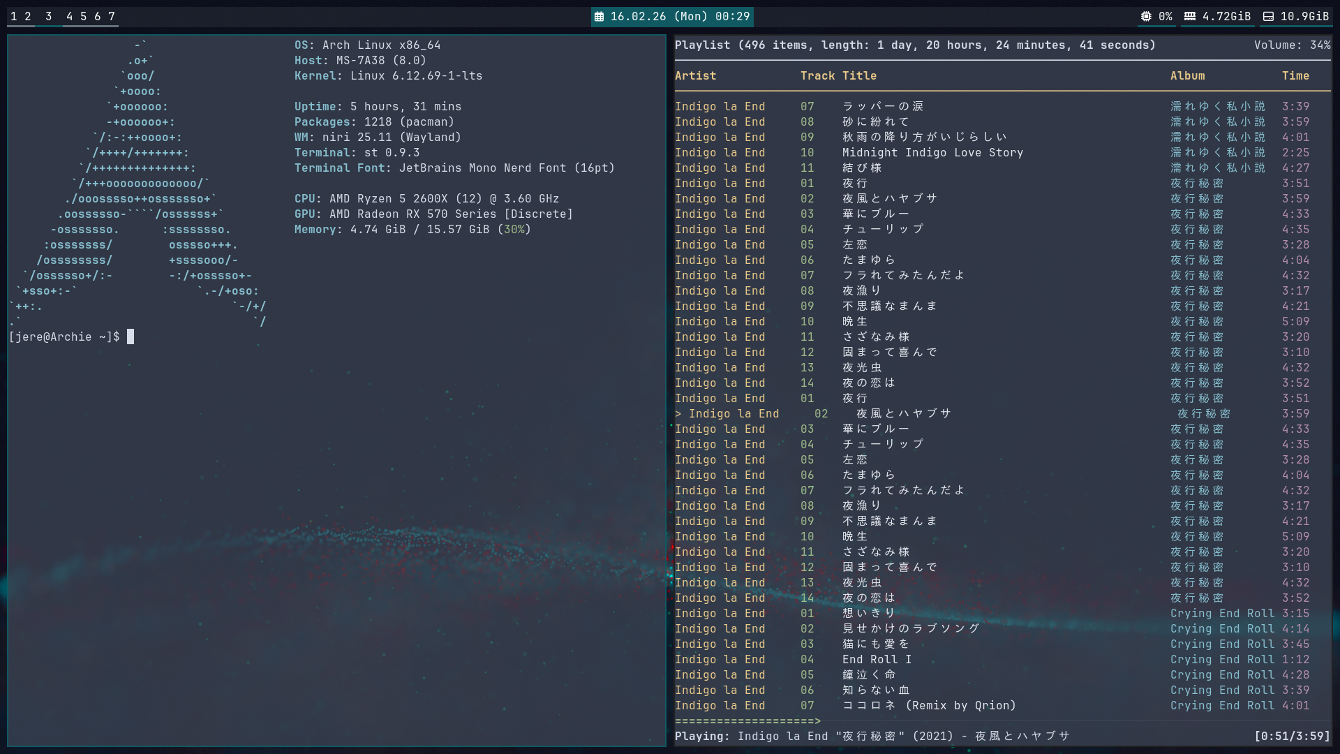Click the CPU usage chip icon
Viewport: 1340px width, 754px height.
(1146, 17)
